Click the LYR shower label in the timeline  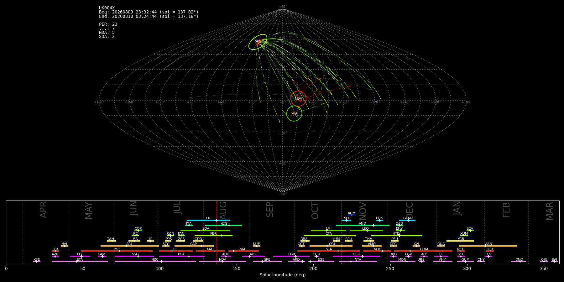55,249
